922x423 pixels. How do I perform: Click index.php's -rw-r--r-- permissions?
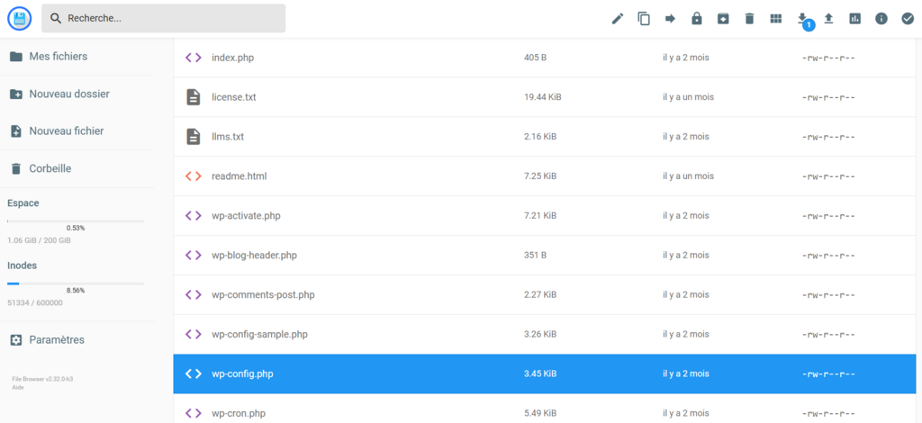point(828,58)
